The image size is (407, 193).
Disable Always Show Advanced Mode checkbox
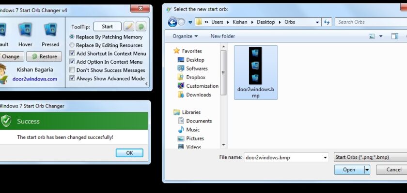[x=72, y=78]
